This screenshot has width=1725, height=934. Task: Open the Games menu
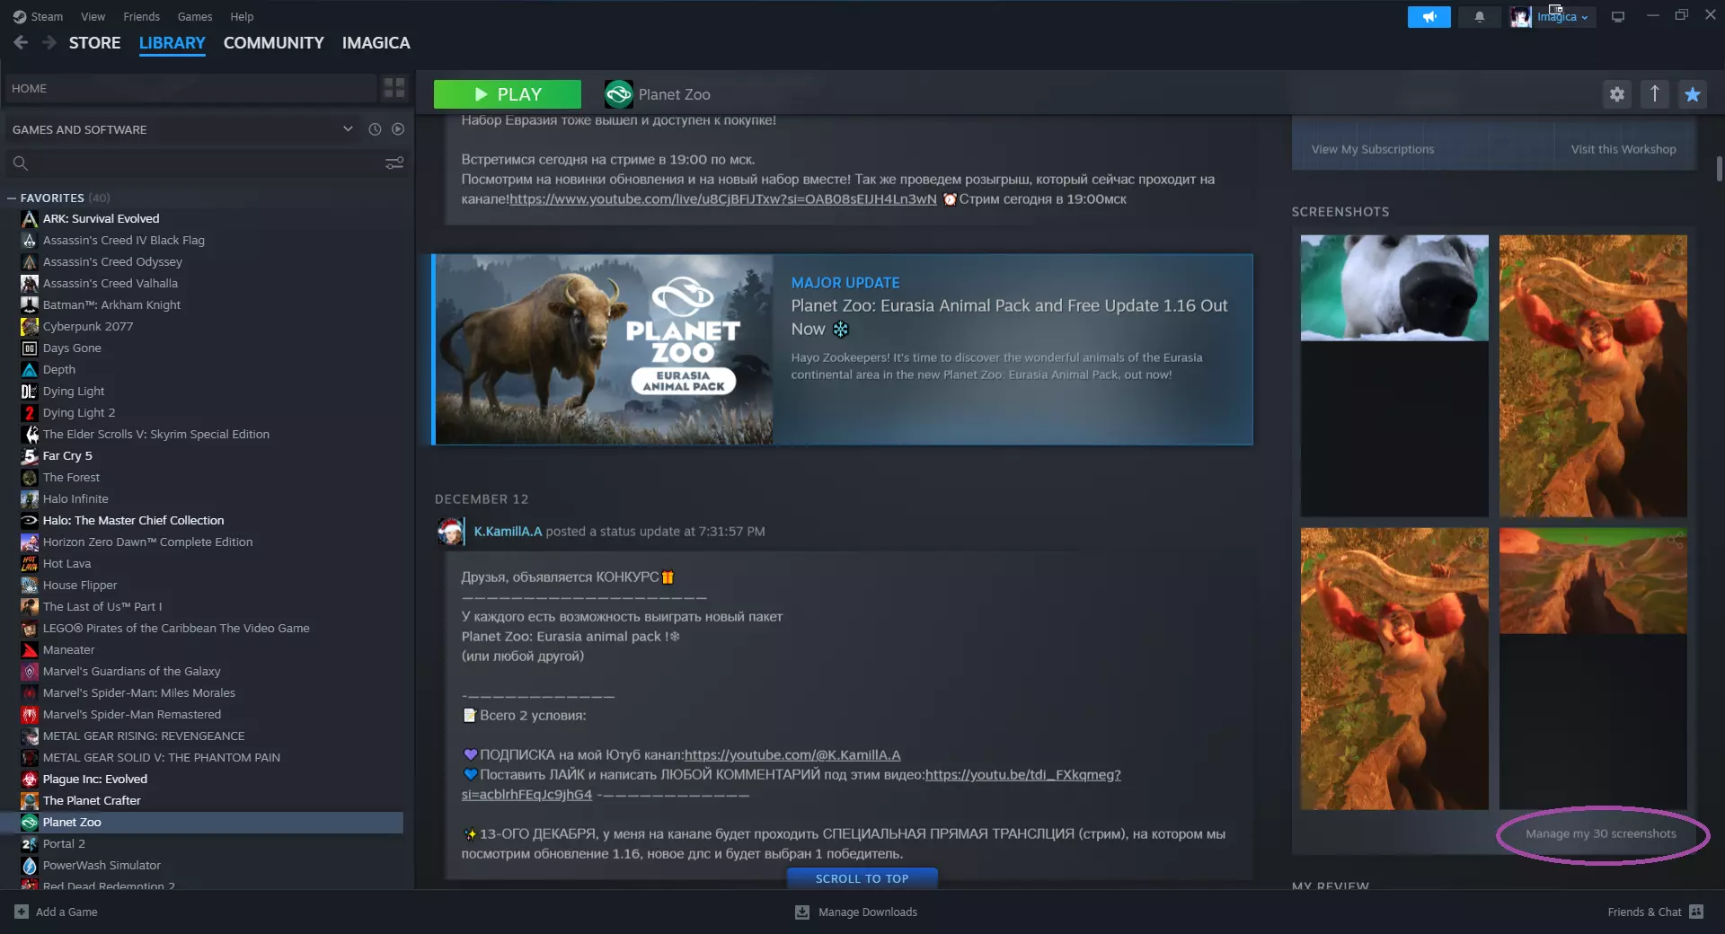tap(195, 16)
